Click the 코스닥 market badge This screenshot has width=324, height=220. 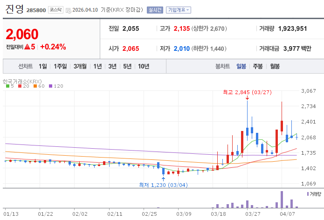[55, 10]
